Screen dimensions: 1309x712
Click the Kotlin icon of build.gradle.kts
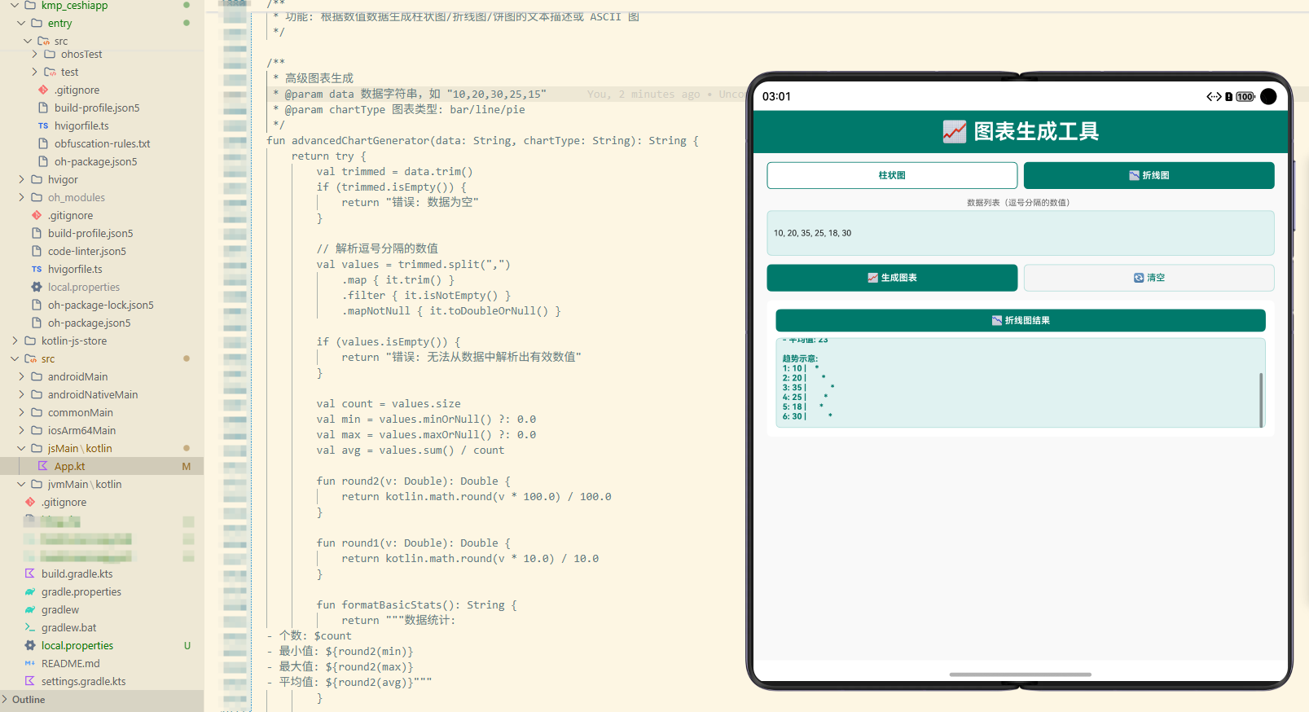pos(30,574)
